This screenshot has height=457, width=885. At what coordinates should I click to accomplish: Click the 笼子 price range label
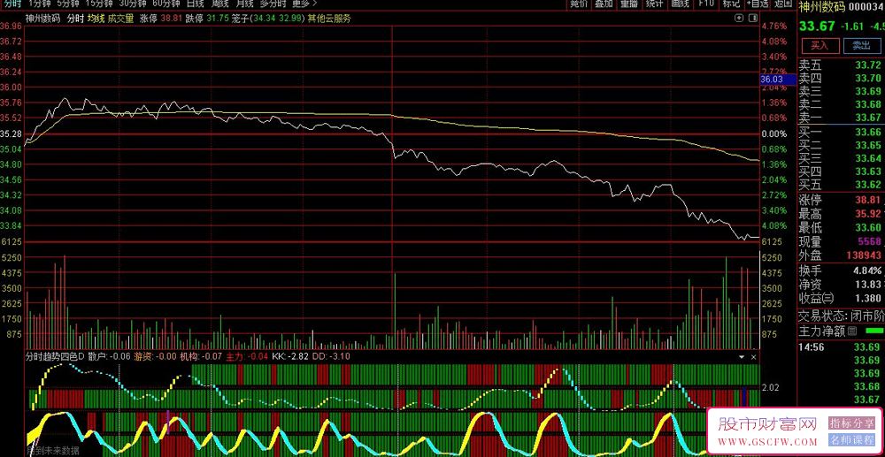(268, 18)
